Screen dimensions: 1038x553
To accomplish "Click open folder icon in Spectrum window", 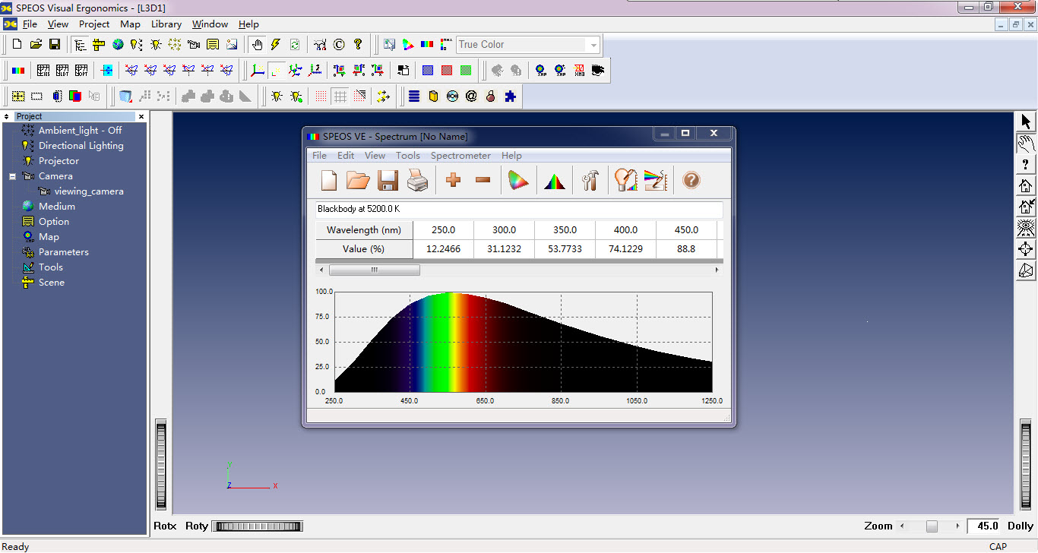I will pos(358,181).
